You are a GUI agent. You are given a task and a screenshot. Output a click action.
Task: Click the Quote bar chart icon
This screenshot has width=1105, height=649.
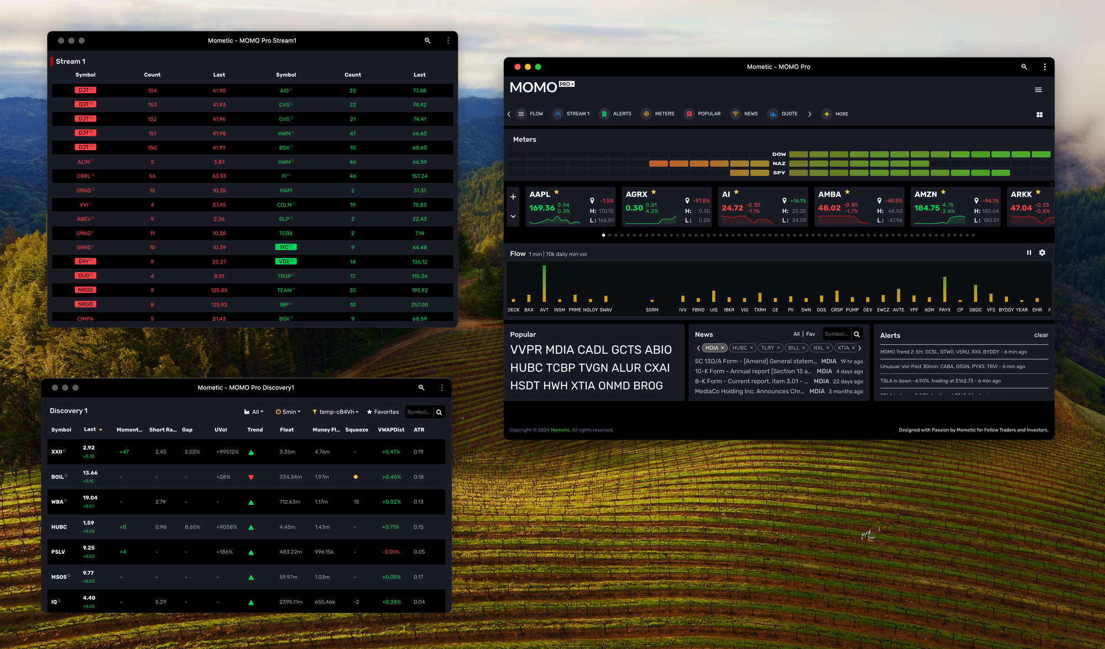click(772, 114)
